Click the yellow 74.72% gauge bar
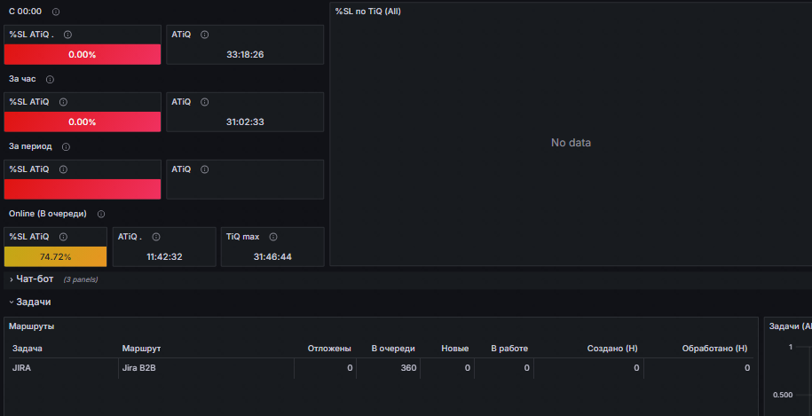 [x=55, y=256]
